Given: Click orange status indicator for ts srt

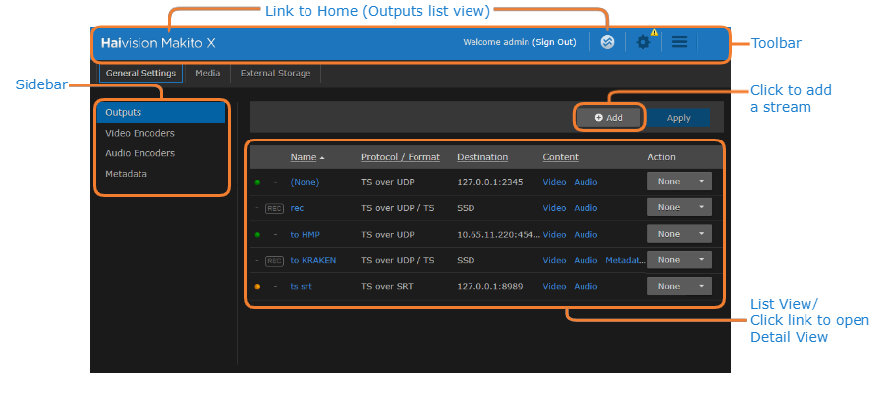Looking at the screenshot, I should tap(257, 287).
